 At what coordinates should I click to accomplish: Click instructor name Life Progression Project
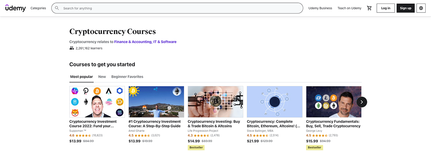pos(202,131)
